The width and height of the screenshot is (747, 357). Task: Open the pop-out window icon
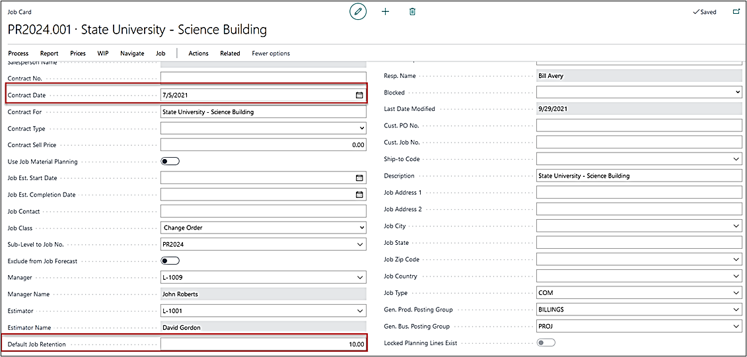coord(736,12)
